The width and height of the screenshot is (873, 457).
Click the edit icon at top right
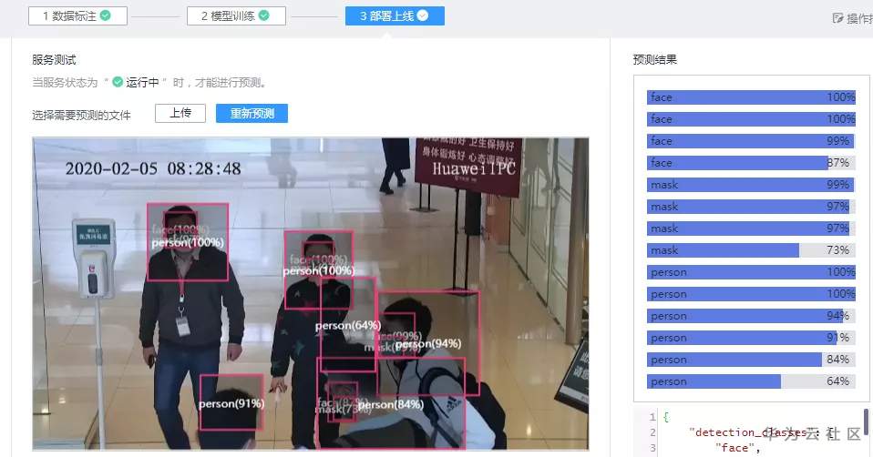pyautogui.click(x=837, y=18)
